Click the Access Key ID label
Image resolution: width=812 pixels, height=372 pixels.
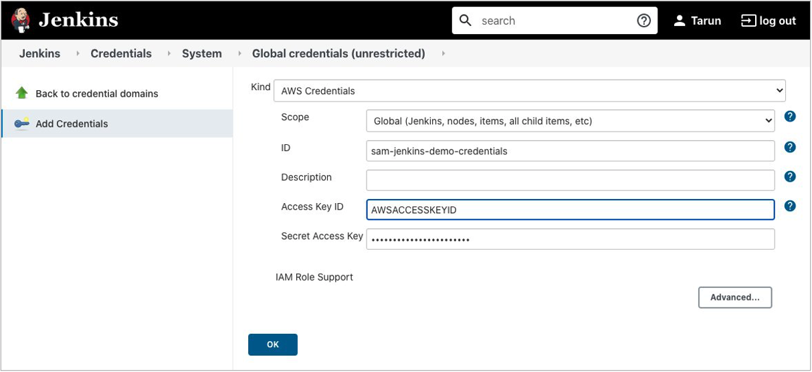click(x=312, y=206)
